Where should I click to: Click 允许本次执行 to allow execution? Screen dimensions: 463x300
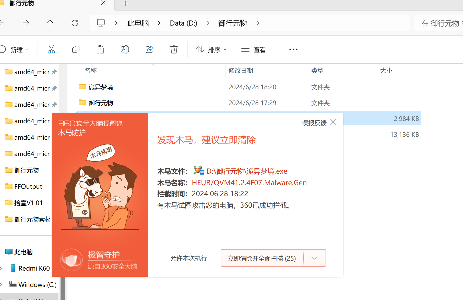click(189, 258)
